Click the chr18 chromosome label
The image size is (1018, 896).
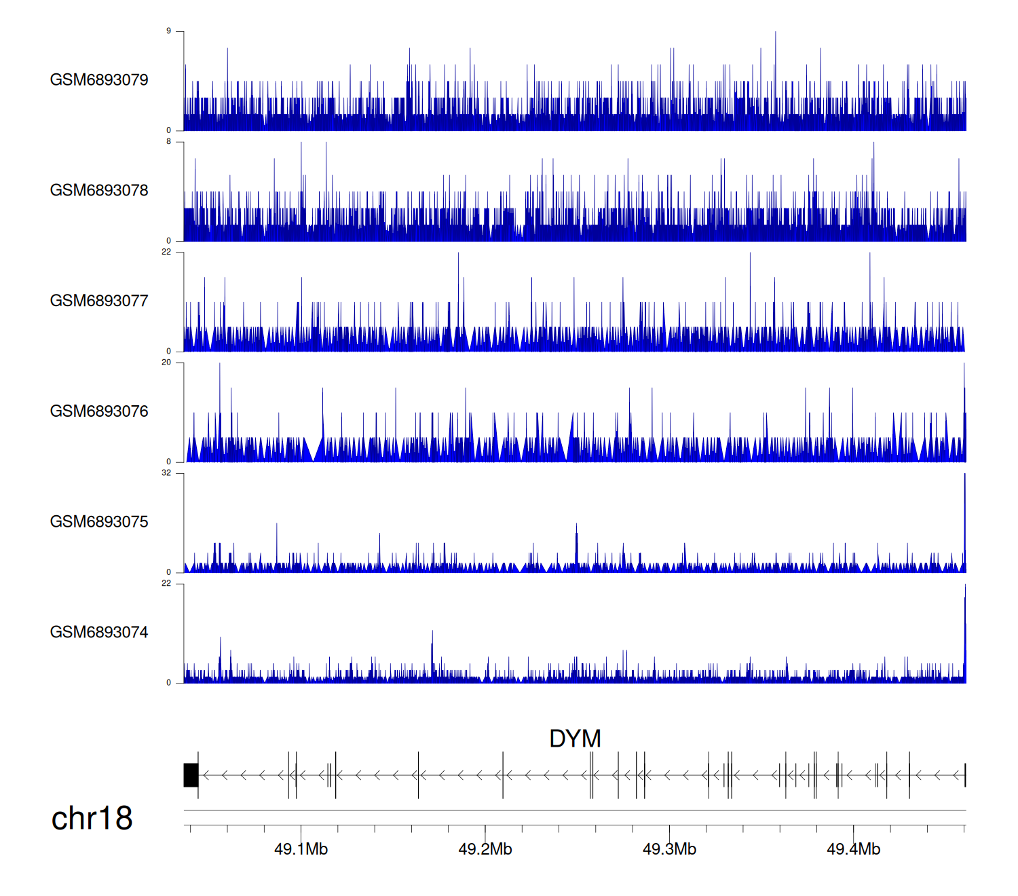click(92, 819)
